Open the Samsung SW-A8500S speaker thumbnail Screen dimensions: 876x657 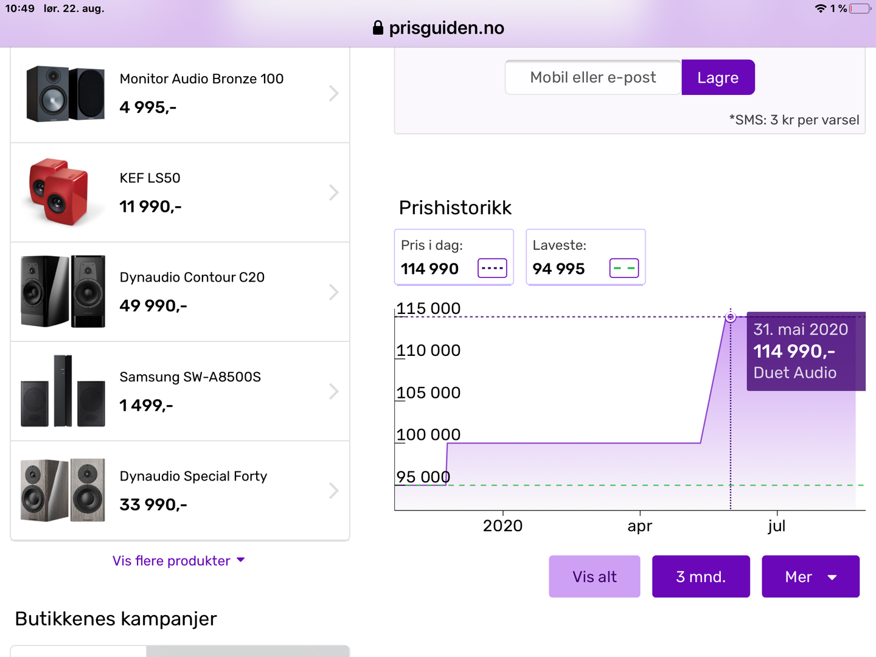tap(63, 391)
